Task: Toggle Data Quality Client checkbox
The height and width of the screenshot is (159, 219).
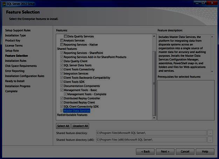Action: pyautogui.click(x=62, y=61)
